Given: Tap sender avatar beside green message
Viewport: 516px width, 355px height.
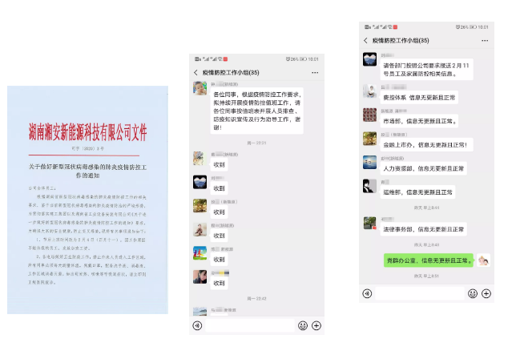Looking at the screenshot, I should pos(483,260).
